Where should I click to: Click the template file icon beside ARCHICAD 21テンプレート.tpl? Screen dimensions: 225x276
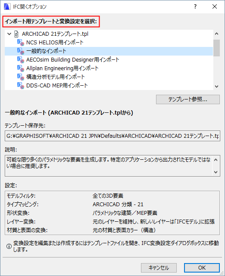16,34
